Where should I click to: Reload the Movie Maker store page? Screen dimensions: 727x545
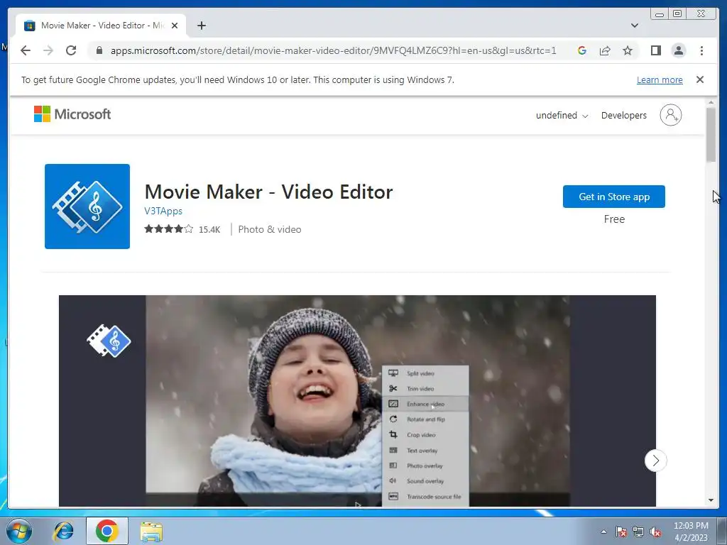71,50
